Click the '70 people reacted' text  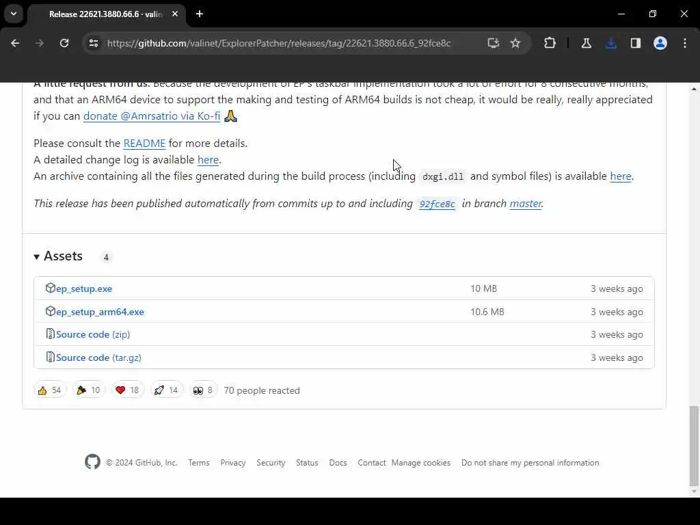262,390
